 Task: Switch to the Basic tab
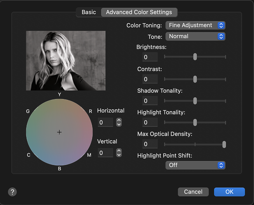click(x=89, y=12)
